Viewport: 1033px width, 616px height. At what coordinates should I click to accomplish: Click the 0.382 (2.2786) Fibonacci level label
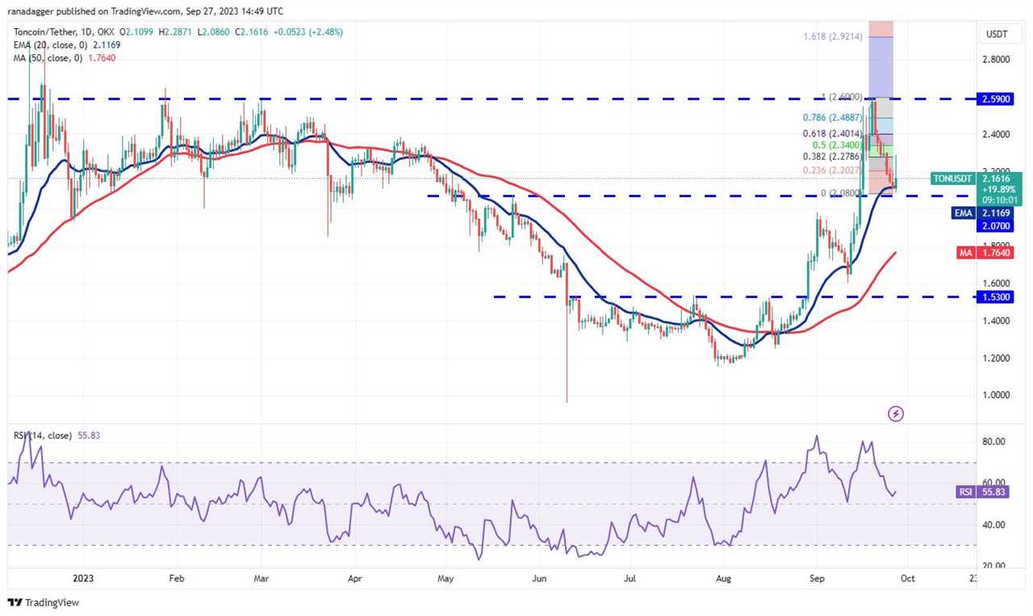831,157
